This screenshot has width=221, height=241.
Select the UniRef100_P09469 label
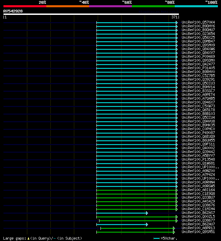[x=198, y=56]
